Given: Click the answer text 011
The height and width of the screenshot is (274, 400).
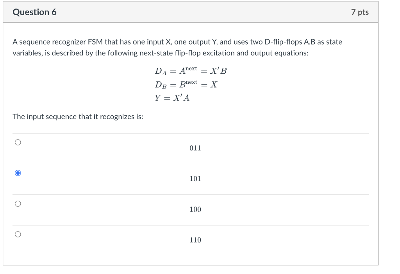Looking at the screenshot, I should (x=195, y=148).
